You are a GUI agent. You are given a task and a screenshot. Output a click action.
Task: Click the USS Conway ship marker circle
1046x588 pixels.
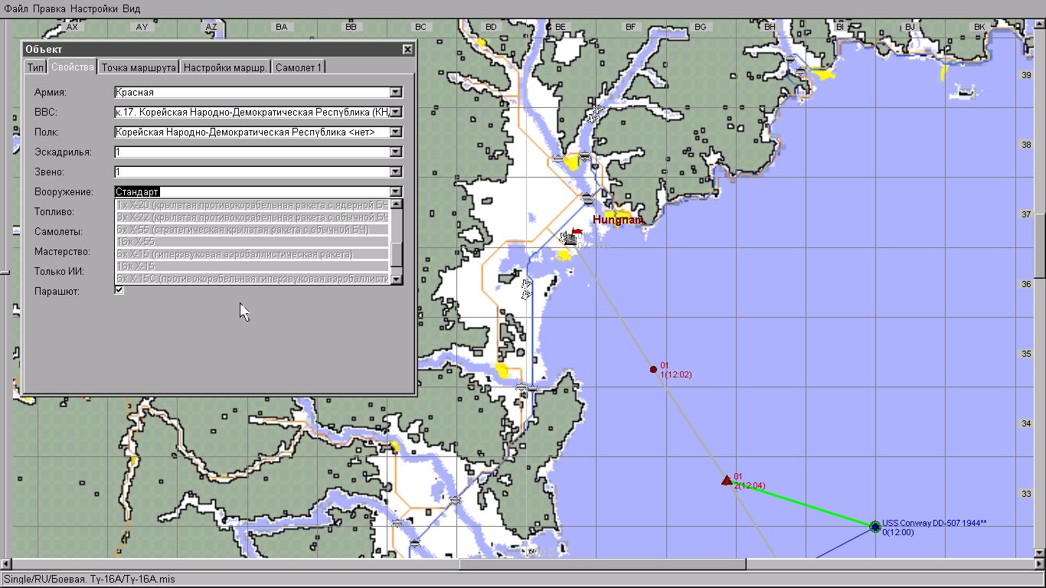tap(875, 526)
